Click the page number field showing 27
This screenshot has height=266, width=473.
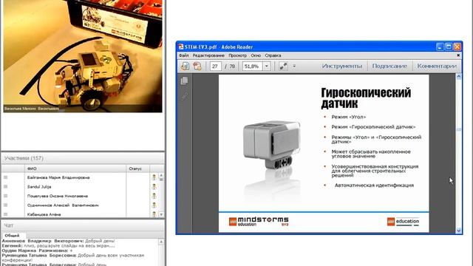(x=215, y=66)
